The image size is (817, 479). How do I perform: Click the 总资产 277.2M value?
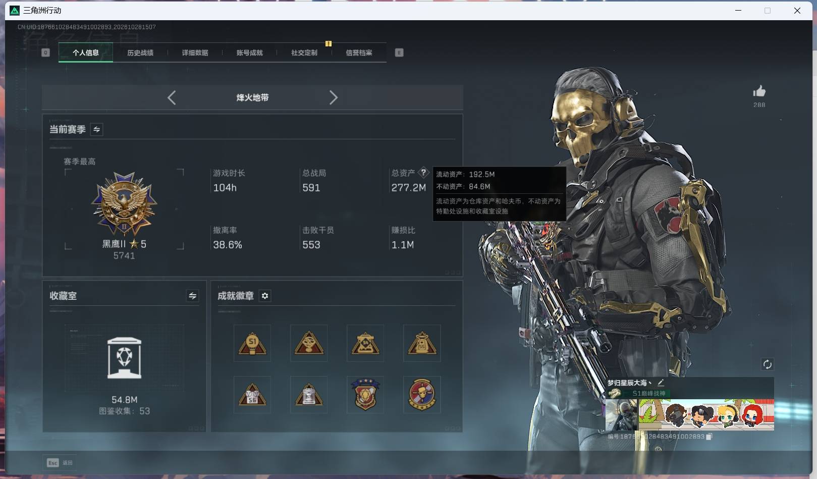[x=409, y=188]
